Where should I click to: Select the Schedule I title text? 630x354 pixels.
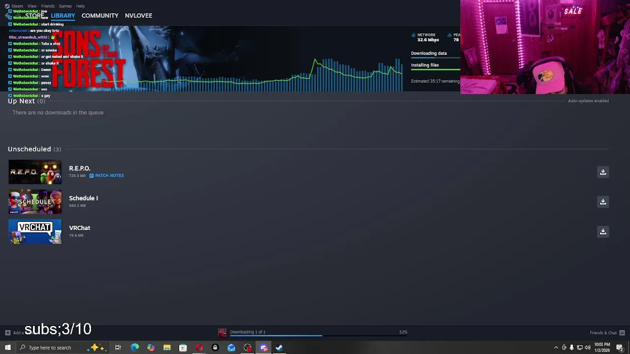[83, 198]
